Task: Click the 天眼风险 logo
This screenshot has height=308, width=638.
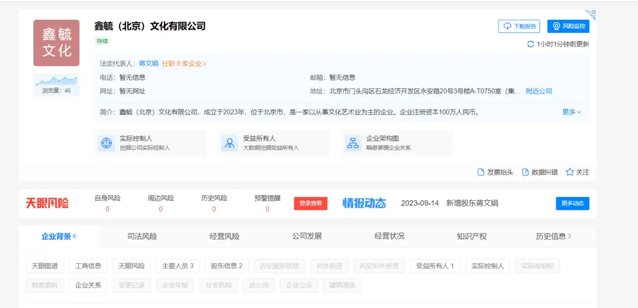Action: pyautogui.click(x=47, y=203)
